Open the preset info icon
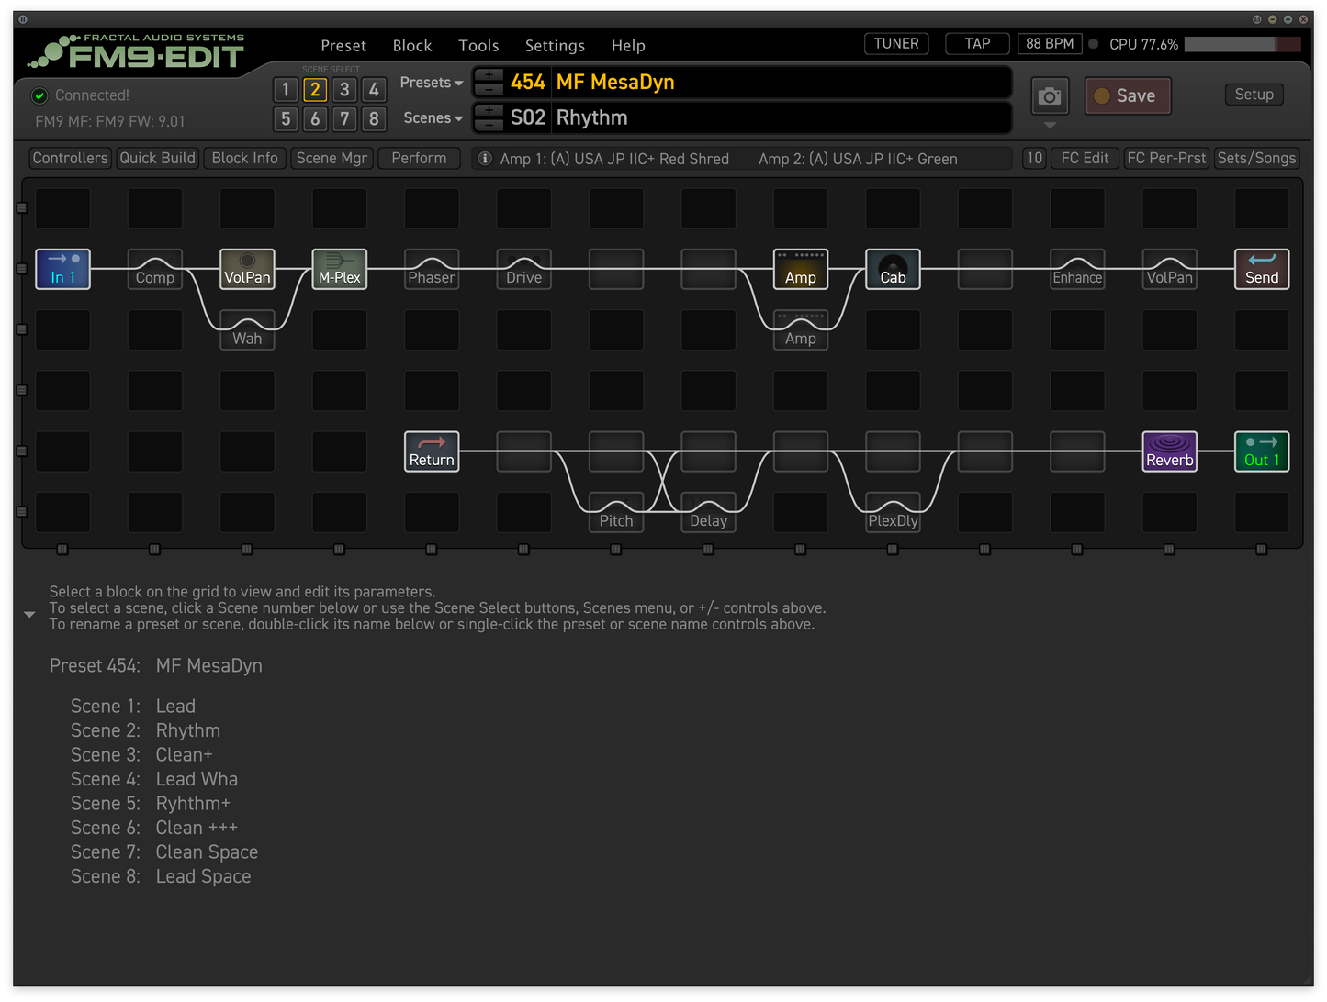1327x1002 pixels. coord(485,159)
